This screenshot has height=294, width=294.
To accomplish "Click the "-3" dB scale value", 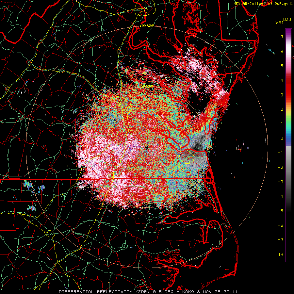I will point(281,182).
